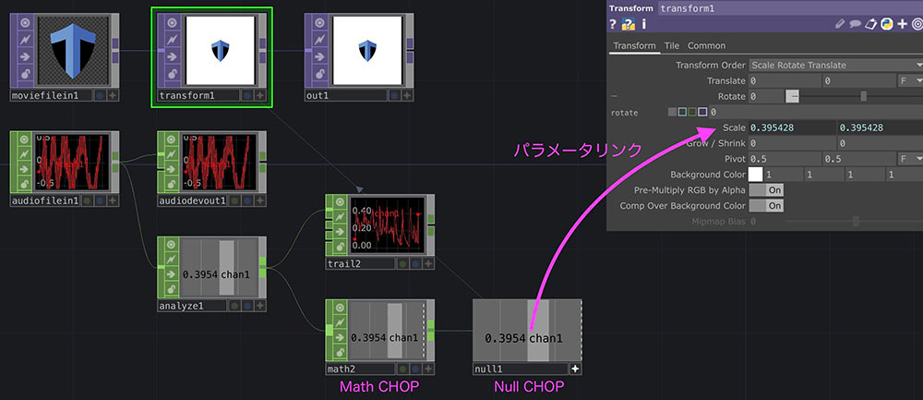Lock the math2 node
The height and width of the screenshot is (400, 923).
click(340, 352)
